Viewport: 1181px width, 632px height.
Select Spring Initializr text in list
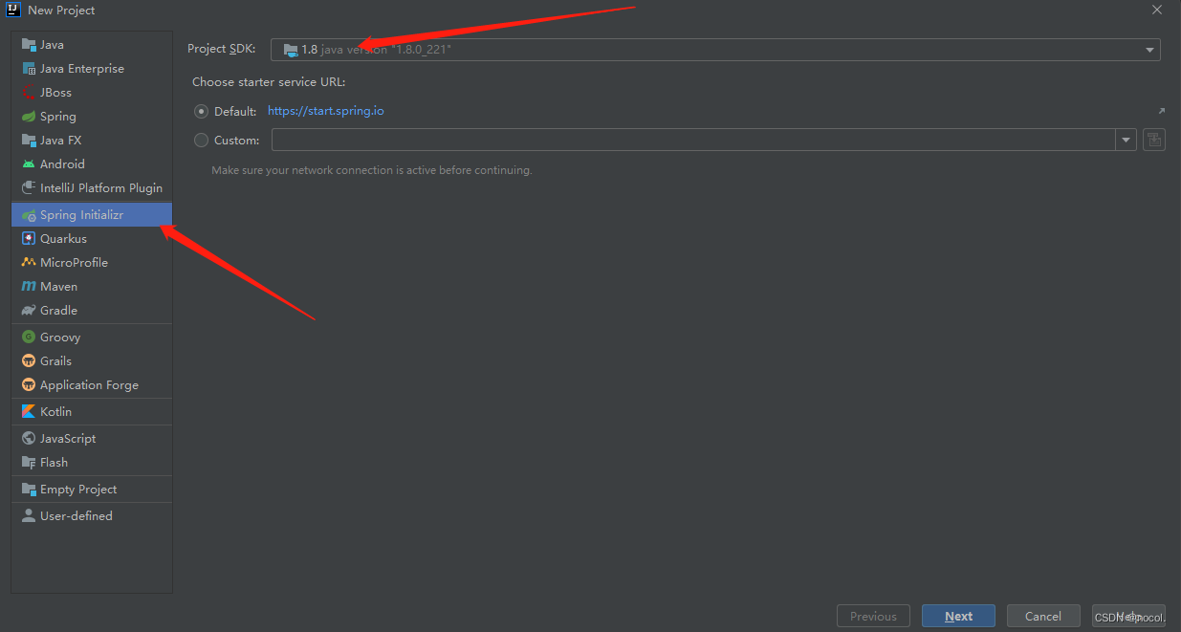[81, 215]
